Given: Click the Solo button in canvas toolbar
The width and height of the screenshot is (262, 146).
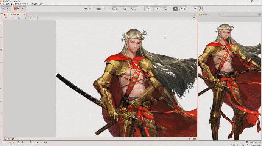Looking at the screenshot, I should click(x=34, y=18).
